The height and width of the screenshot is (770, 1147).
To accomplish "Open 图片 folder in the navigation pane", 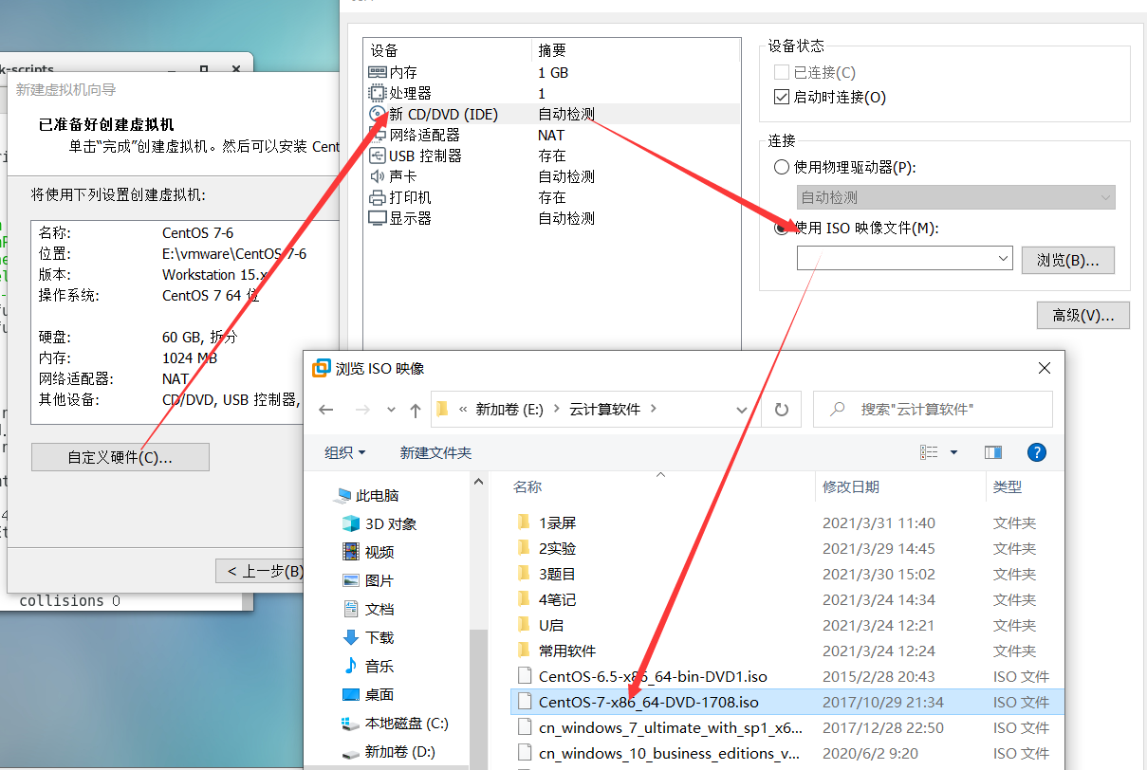I will click(368, 580).
